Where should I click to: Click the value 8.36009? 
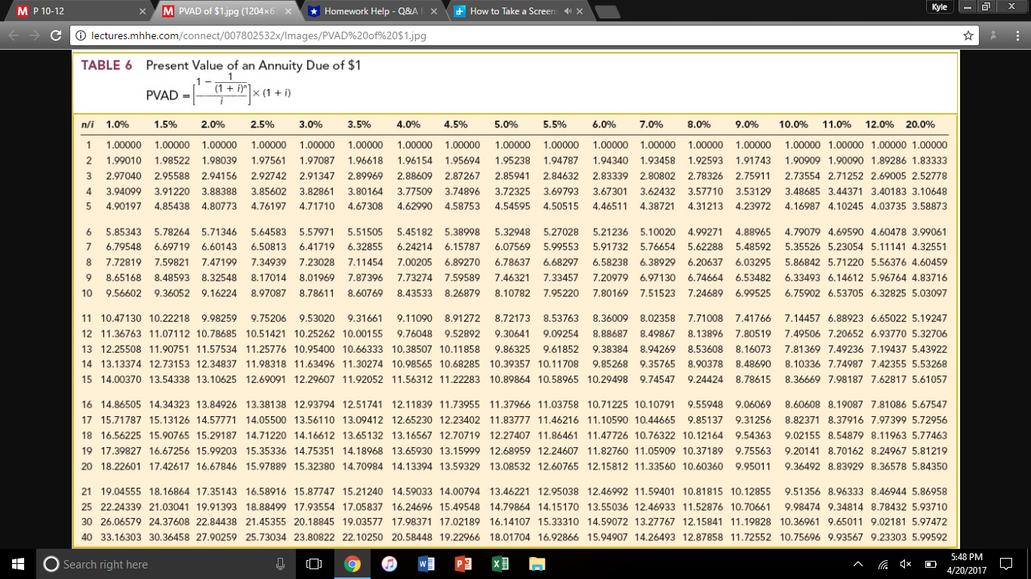click(611, 320)
